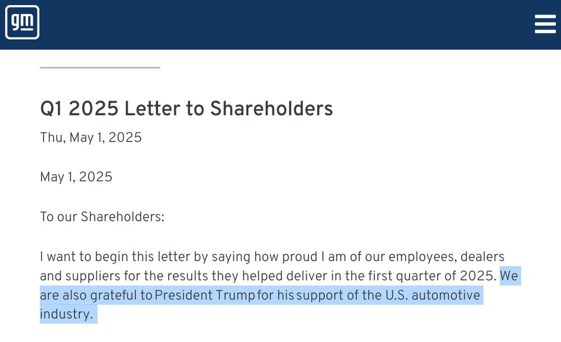
Task: Open the hamburger navigation menu
Action: point(545,24)
